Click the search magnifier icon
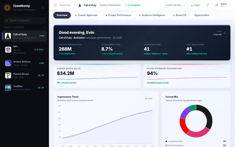The image size is (235, 147). (7, 20)
